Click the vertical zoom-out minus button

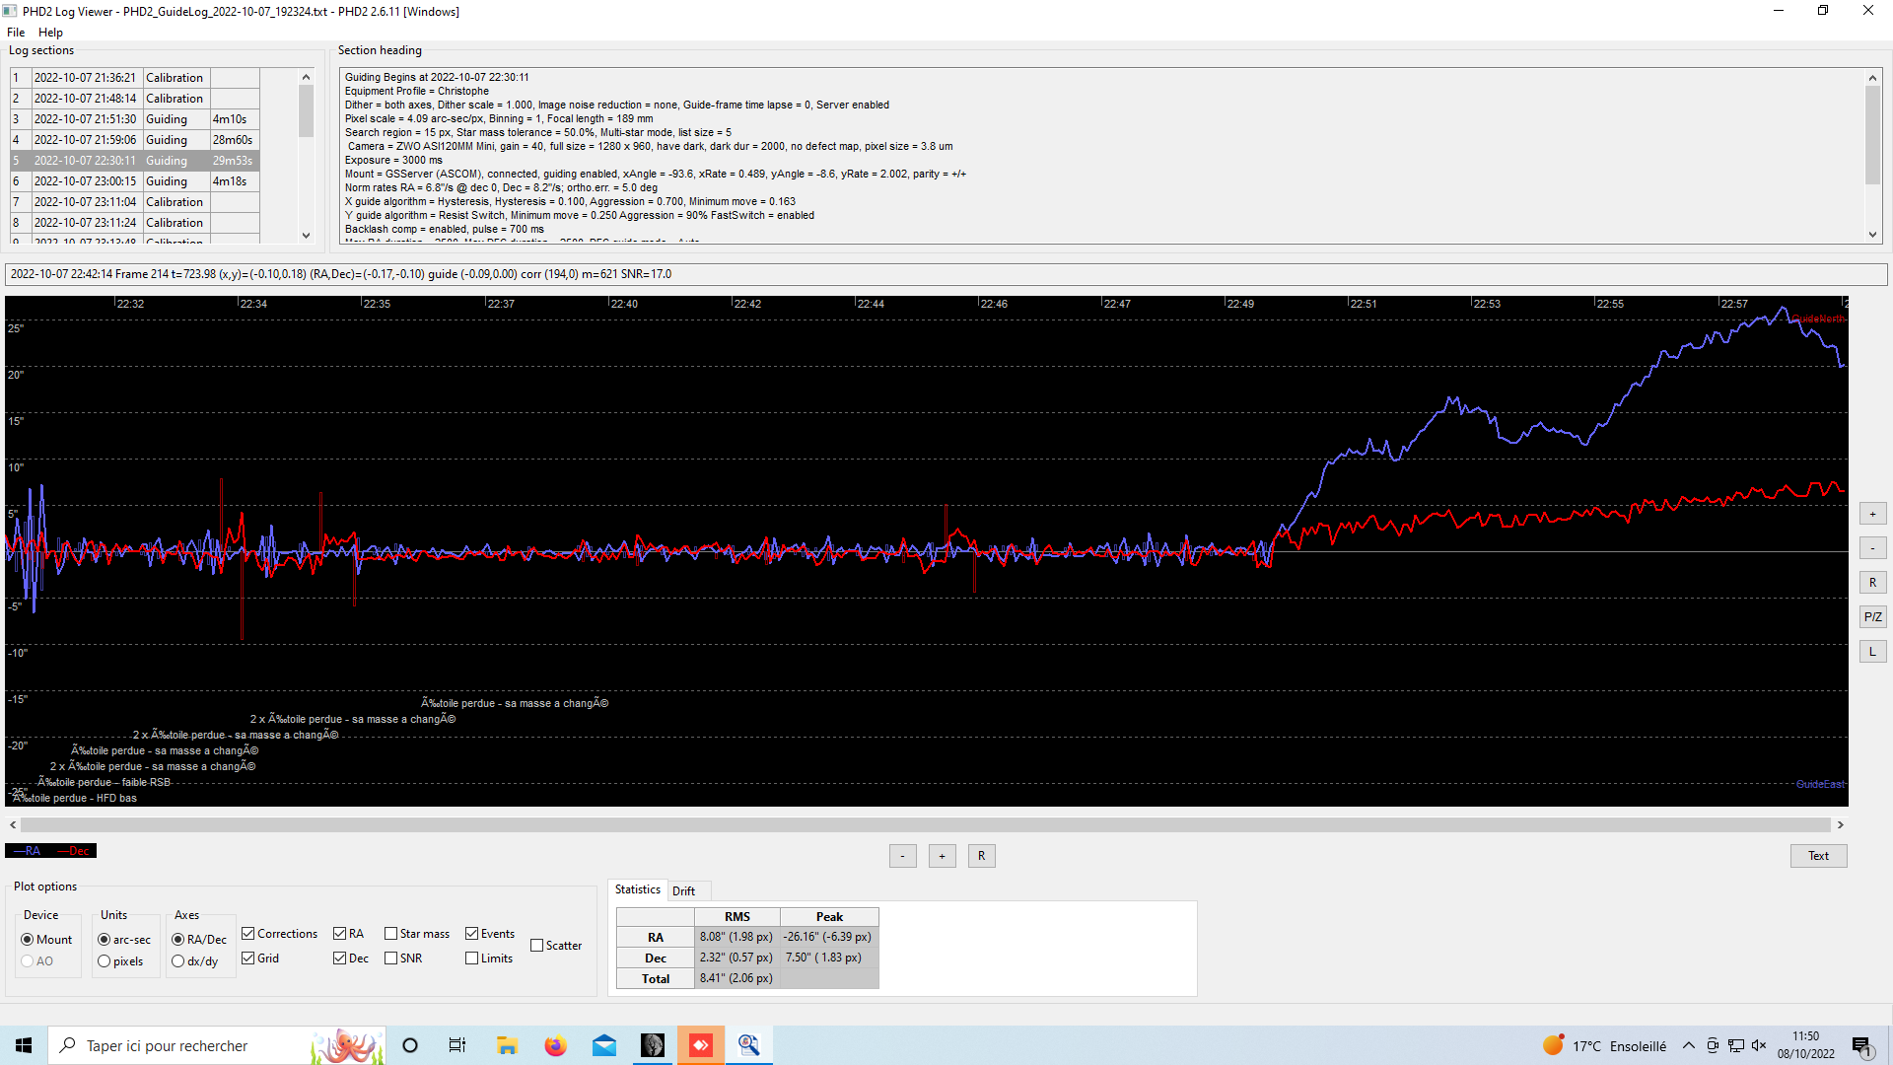click(x=1872, y=548)
